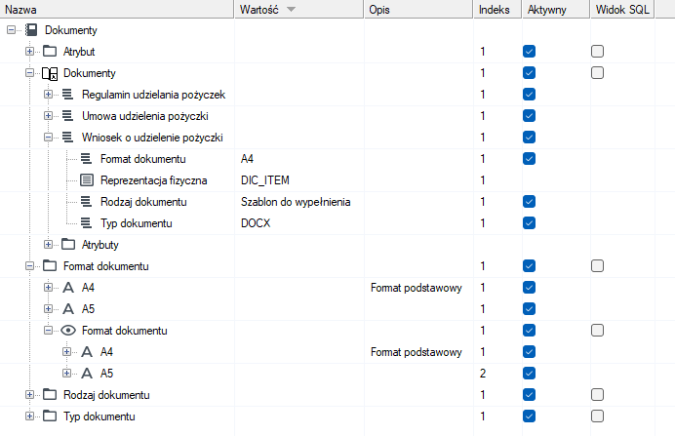Click the lines icon beside Regulamin udzielania pożyczek
The height and width of the screenshot is (436, 675).
point(67,95)
